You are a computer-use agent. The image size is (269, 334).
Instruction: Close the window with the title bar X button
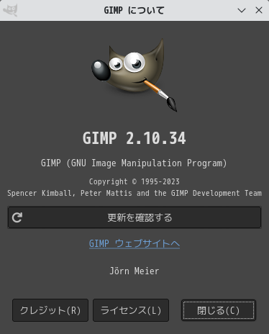[259, 10]
